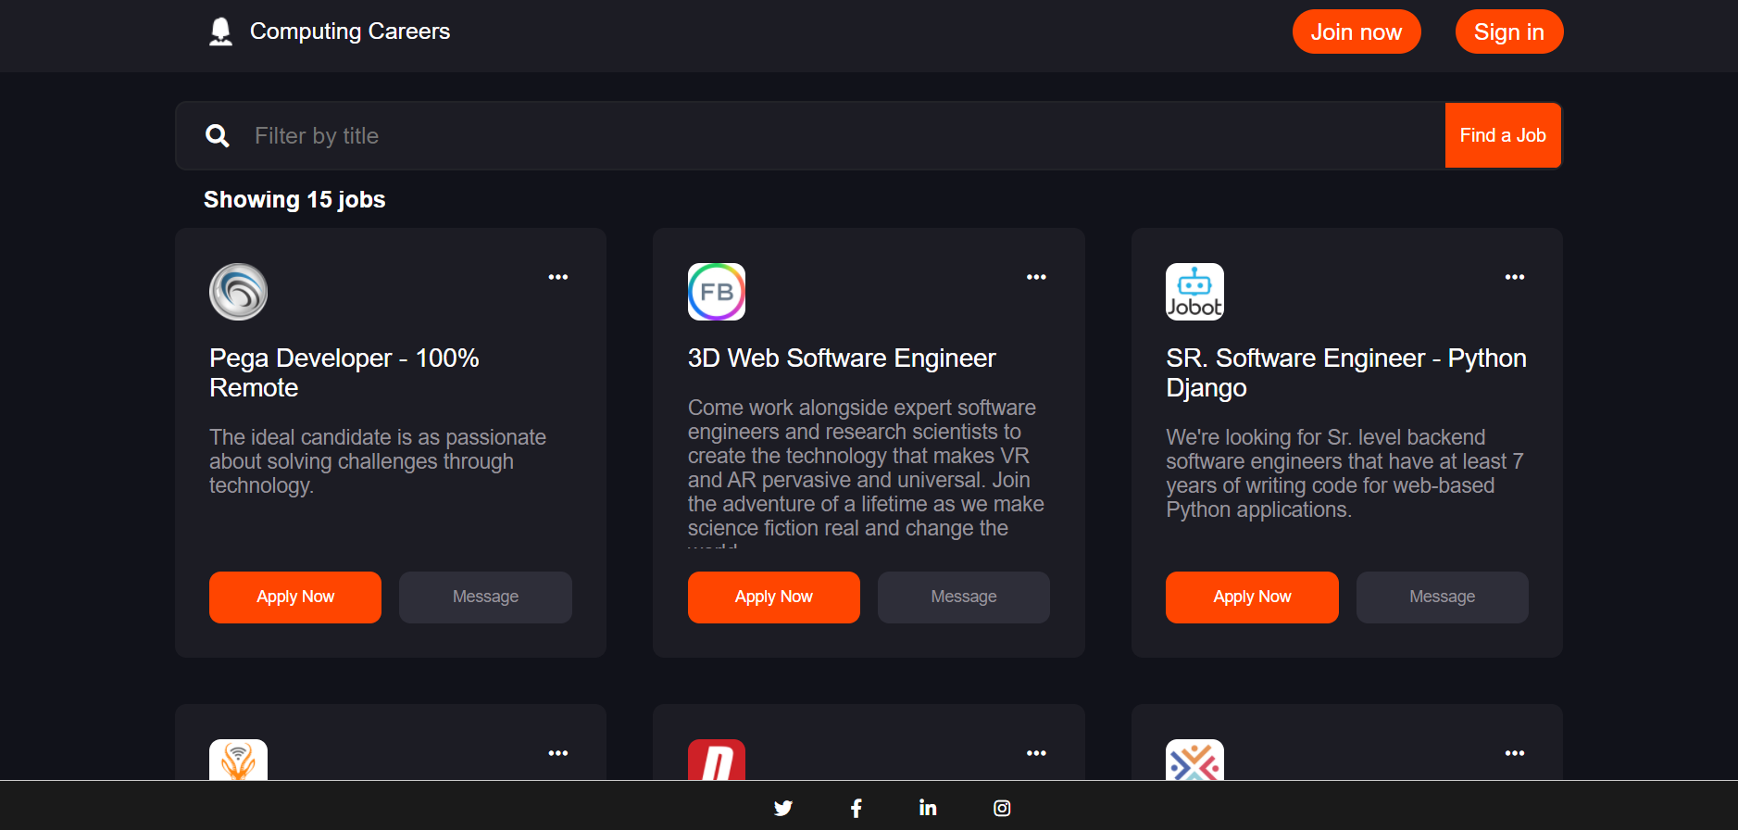This screenshot has width=1738, height=830.
Task: Click the FB company logo
Action: 716,292
